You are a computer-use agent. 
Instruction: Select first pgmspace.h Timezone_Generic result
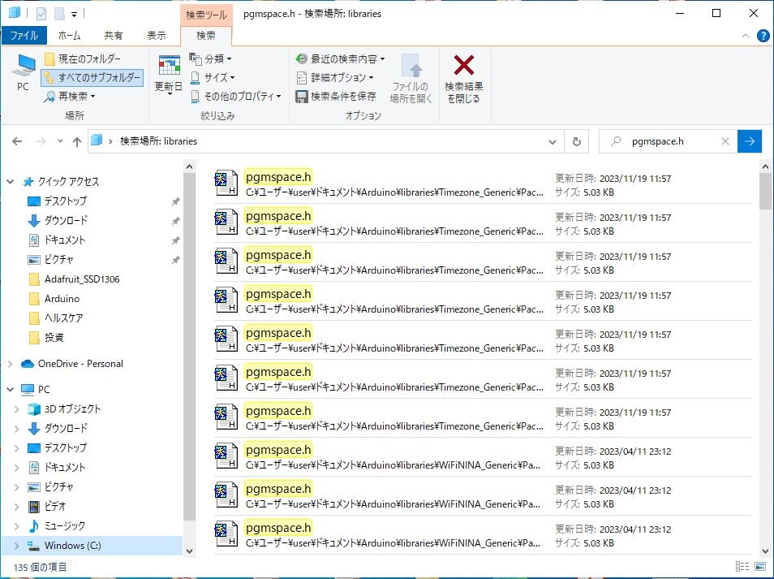click(482, 184)
